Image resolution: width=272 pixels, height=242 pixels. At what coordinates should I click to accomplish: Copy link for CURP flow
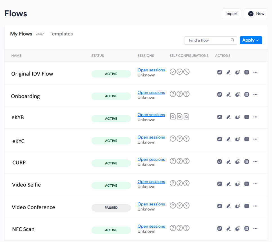pos(220,162)
